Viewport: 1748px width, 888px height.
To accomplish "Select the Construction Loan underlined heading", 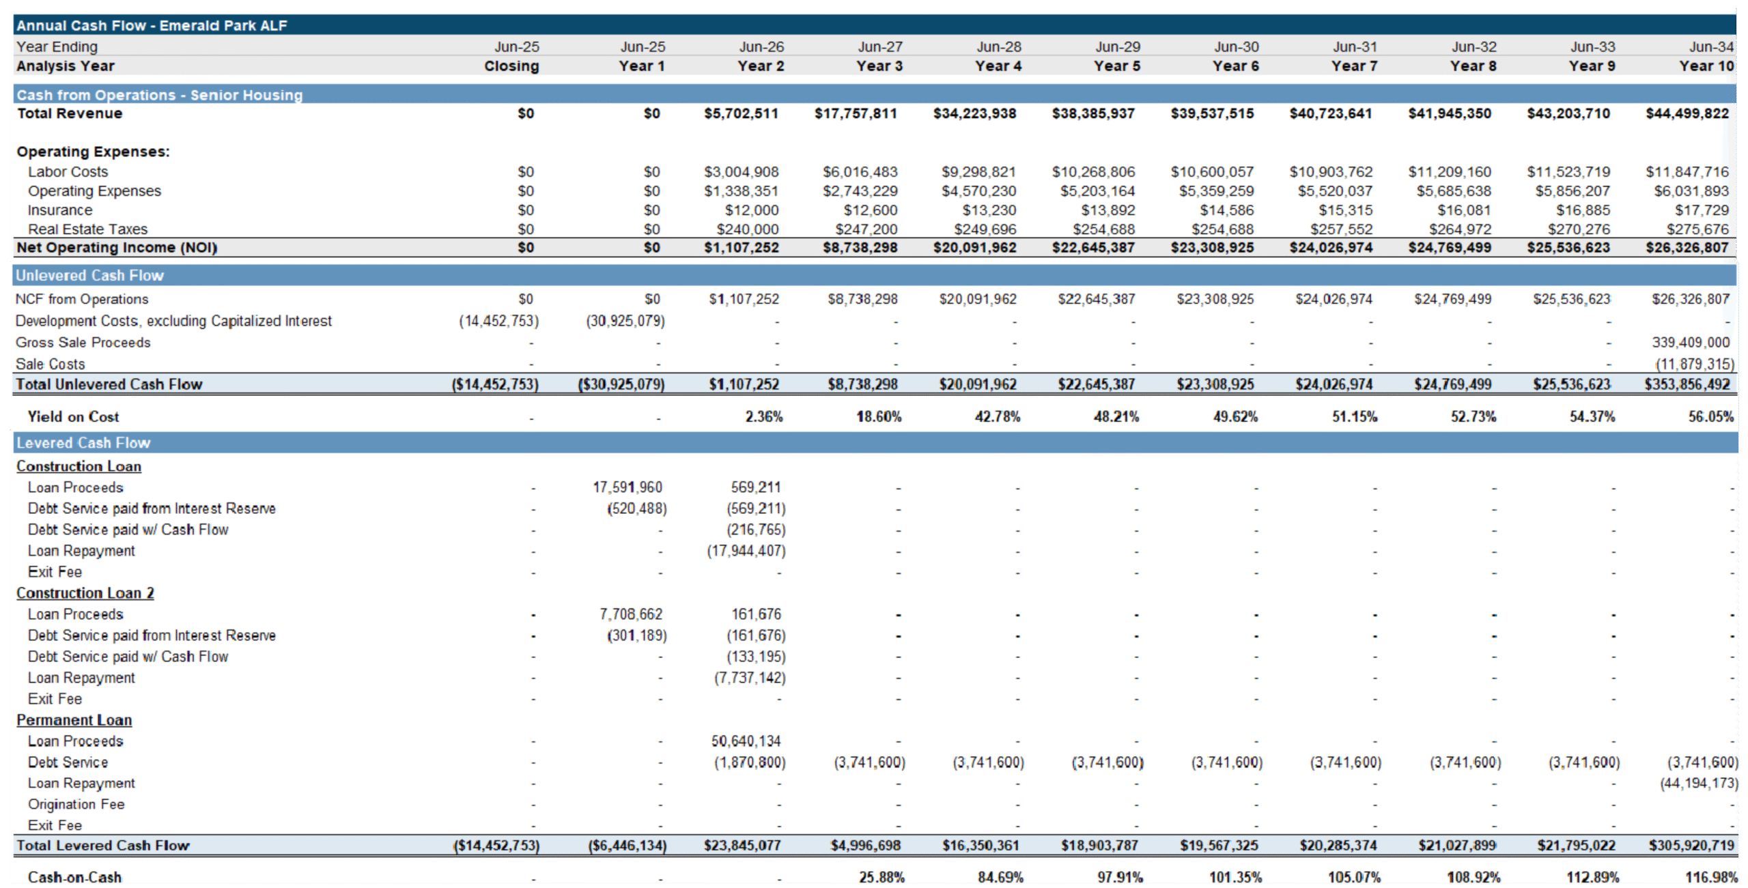I will (79, 466).
